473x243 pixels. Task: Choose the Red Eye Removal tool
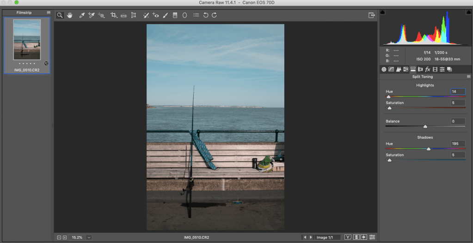(156, 15)
